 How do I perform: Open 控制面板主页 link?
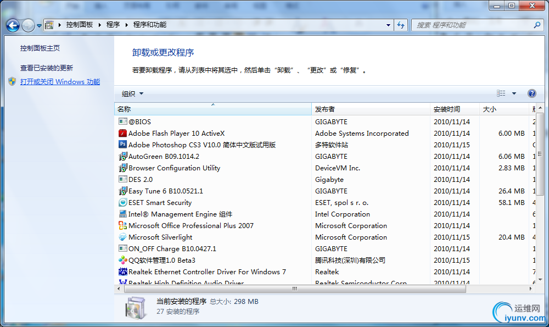click(x=40, y=48)
